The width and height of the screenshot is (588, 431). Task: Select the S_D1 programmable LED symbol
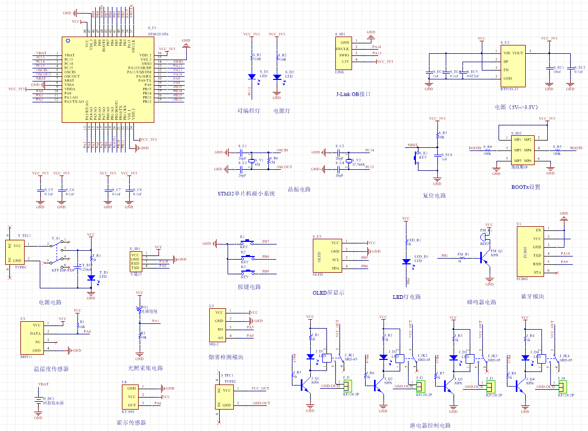(252, 77)
